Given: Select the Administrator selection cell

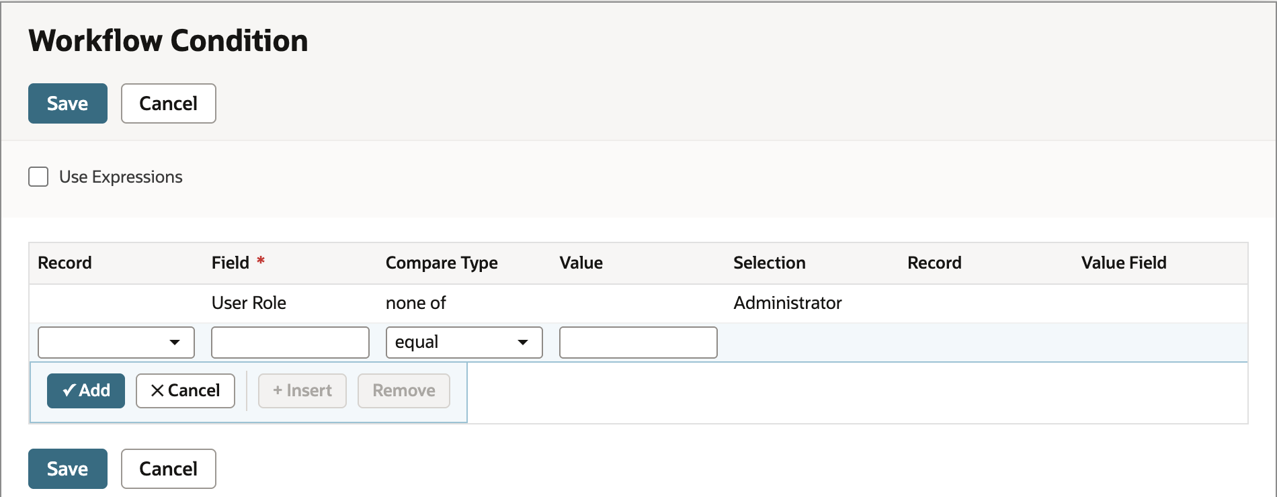Looking at the screenshot, I should tap(788, 303).
